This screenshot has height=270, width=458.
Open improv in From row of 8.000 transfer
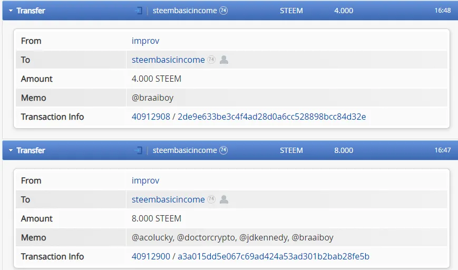pos(145,180)
